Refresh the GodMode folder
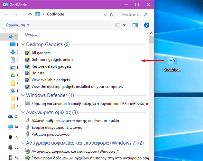Viewport: 203px width, 161px height. 112,14
